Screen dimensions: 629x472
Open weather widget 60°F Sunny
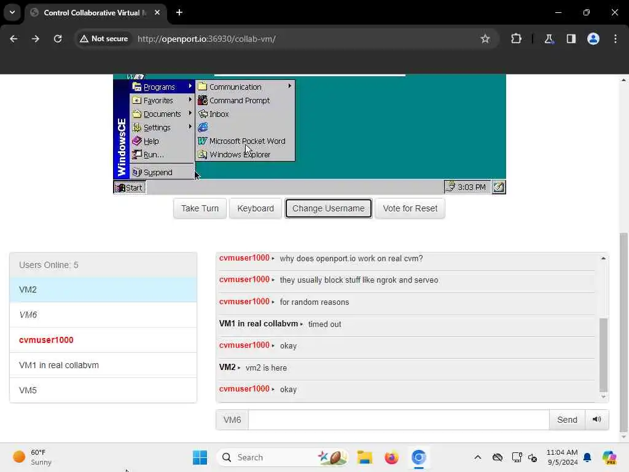33,457
